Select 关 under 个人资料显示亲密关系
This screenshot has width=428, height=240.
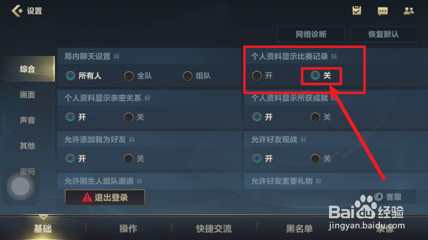(134, 117)
